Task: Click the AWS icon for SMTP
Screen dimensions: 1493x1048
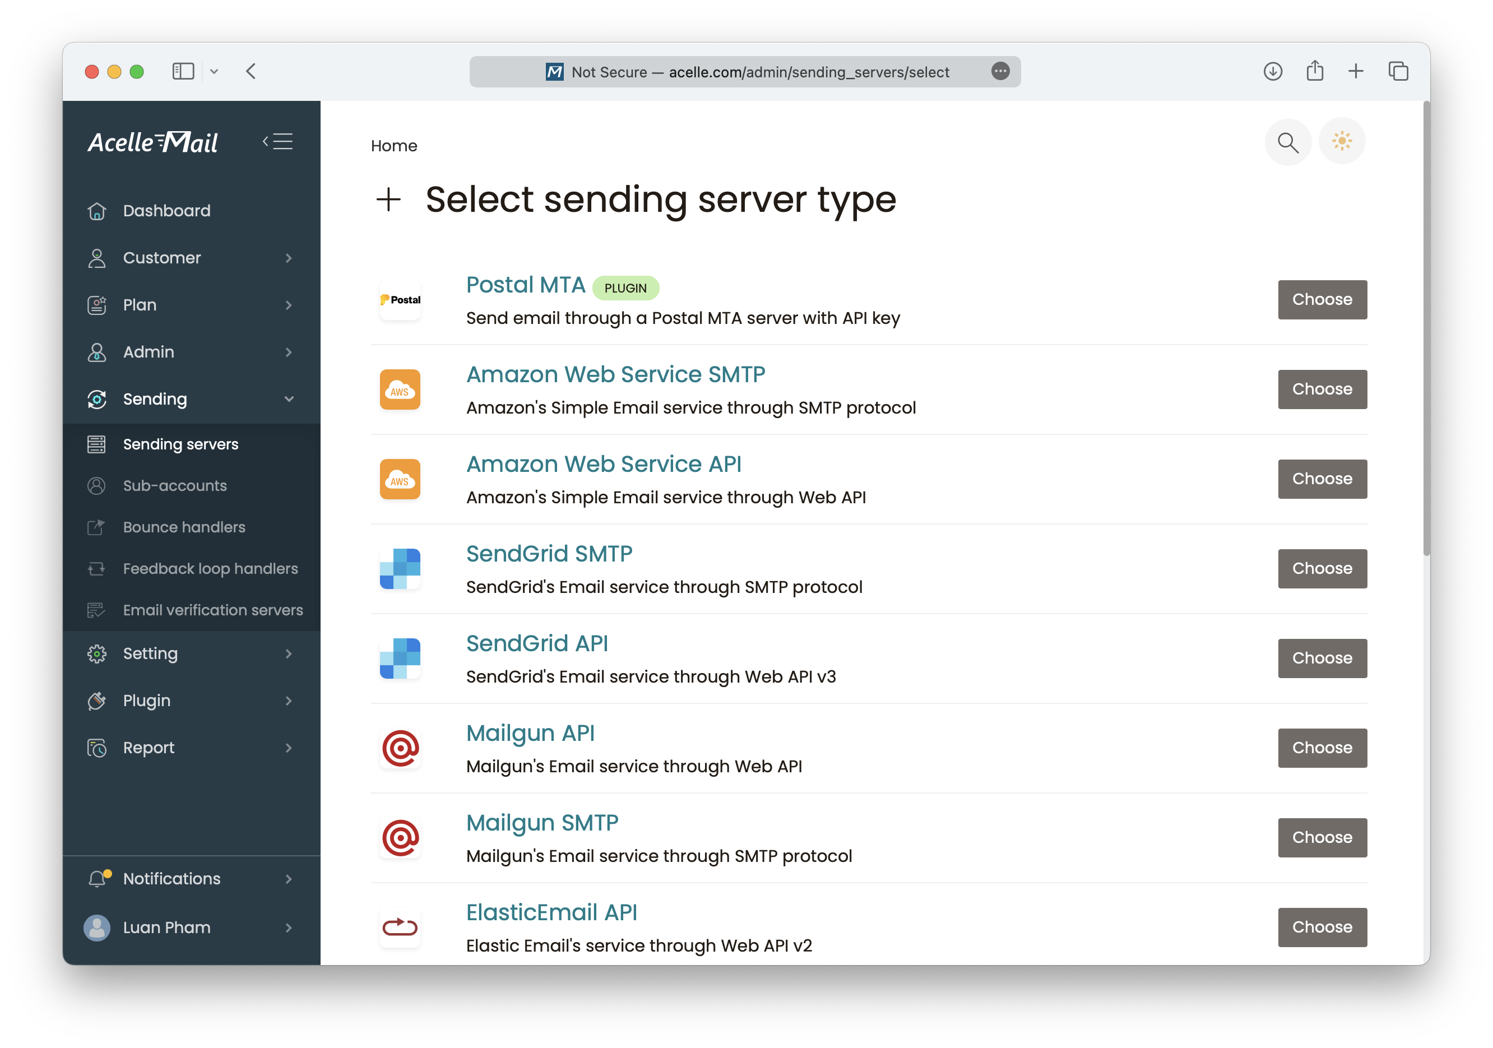Action: 400,389
